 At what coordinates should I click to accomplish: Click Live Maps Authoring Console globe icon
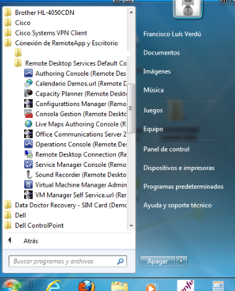tap(29, 124)
